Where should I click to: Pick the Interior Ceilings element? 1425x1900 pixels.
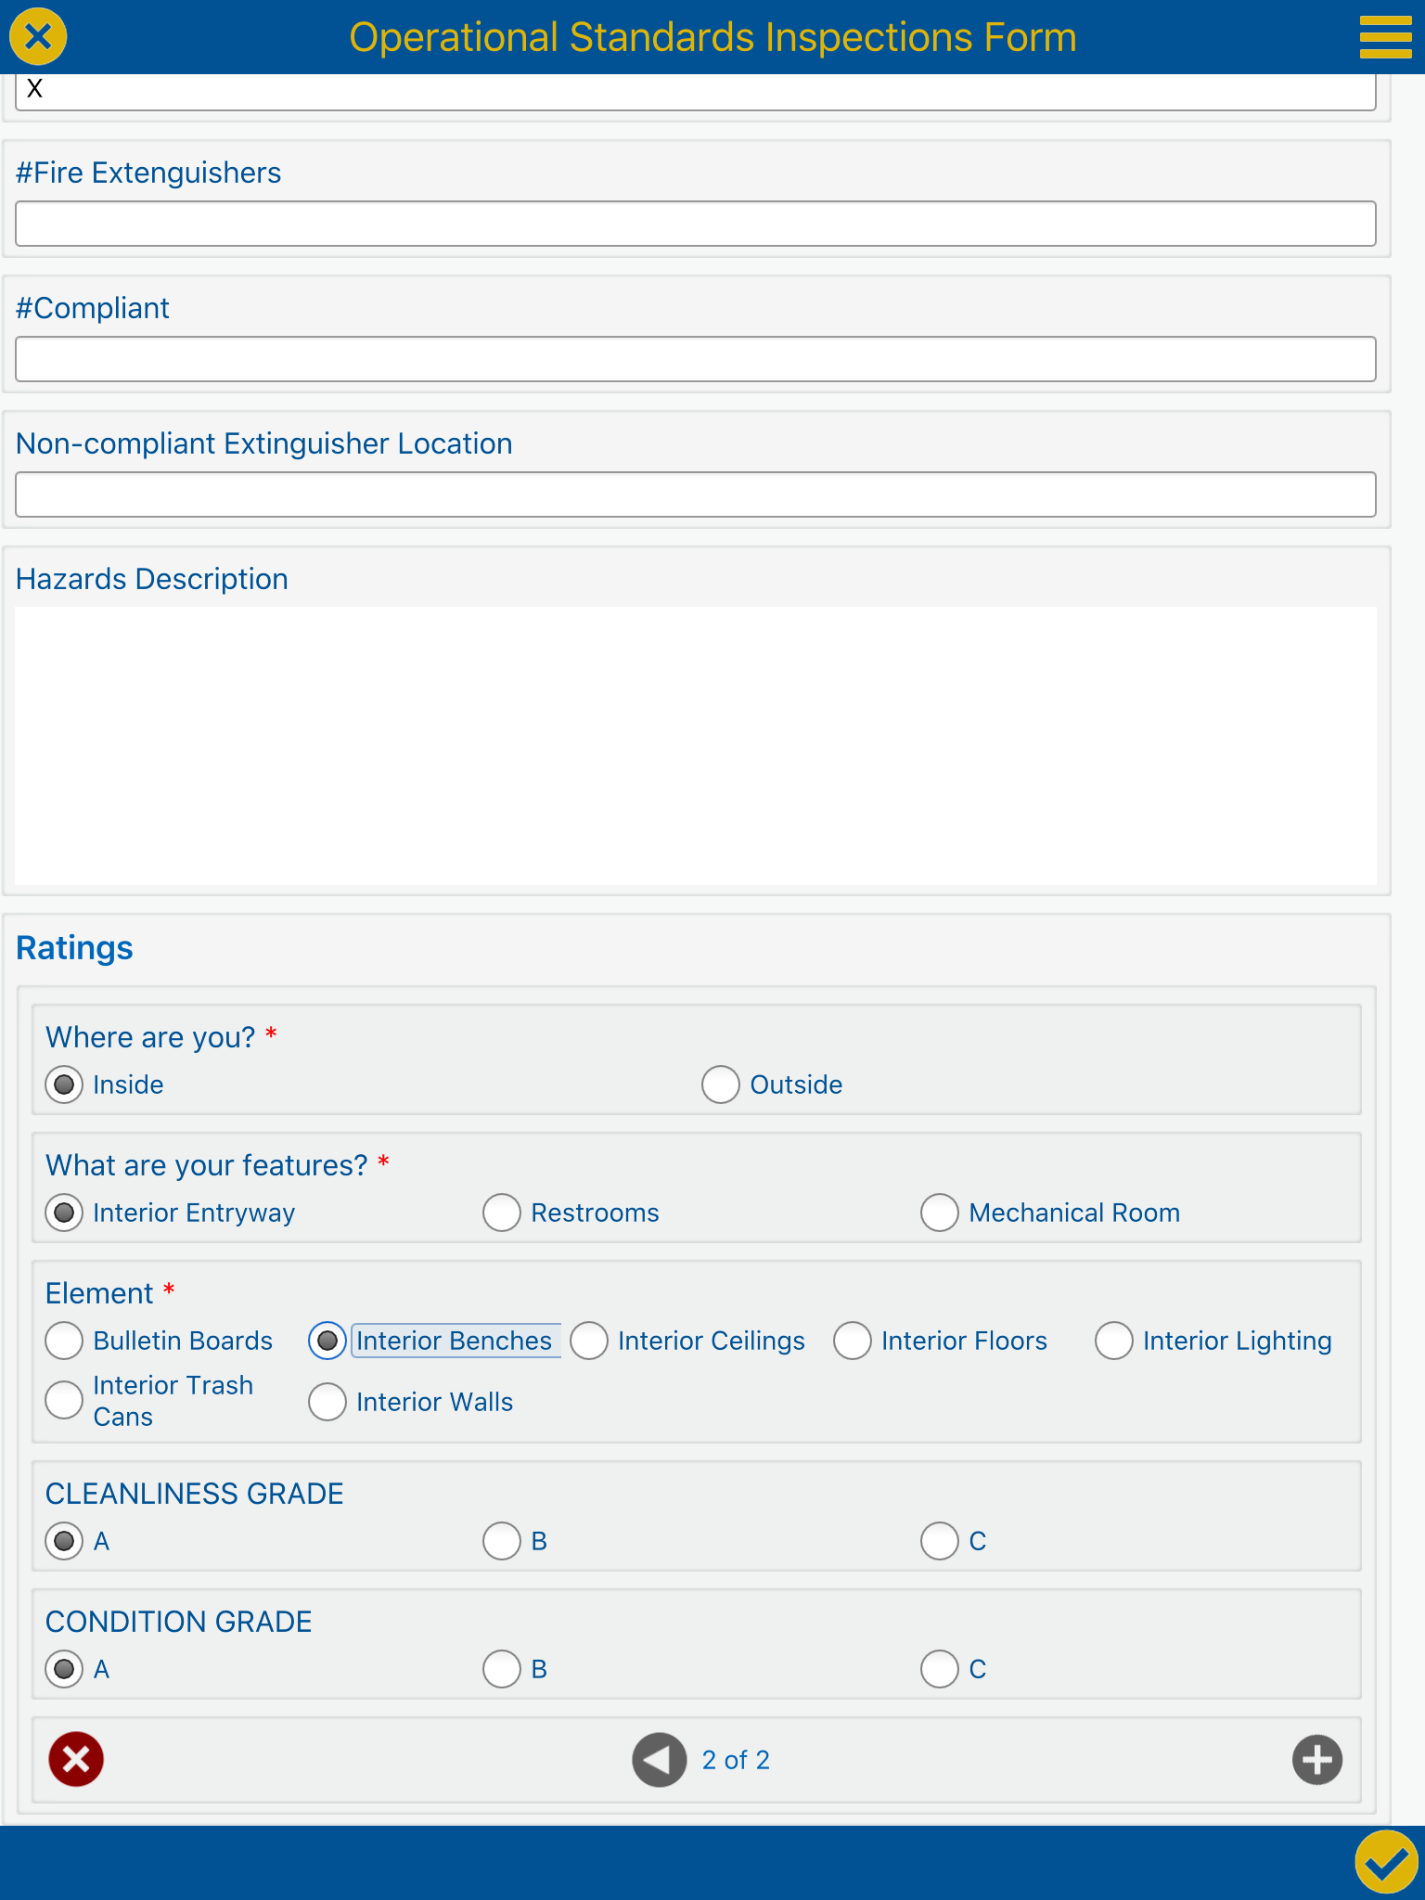pos(589,1341)
